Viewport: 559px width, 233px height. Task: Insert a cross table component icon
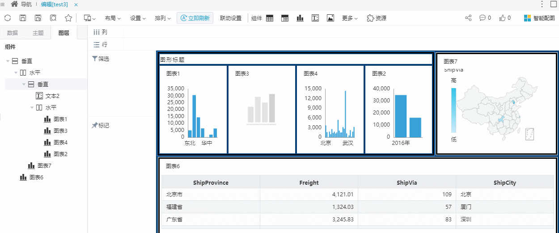(285, 18)
